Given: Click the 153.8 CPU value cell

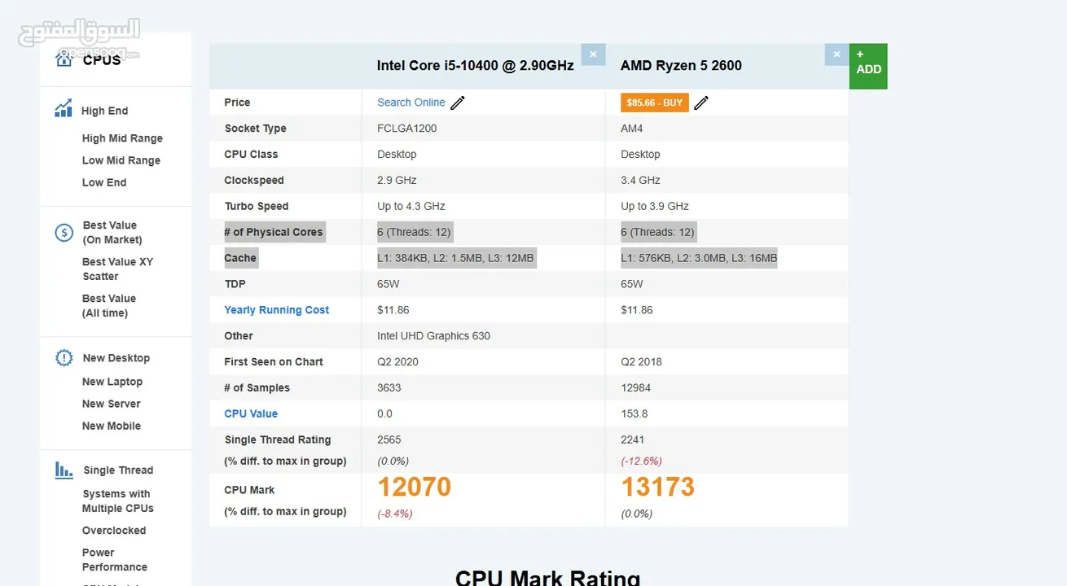Looking at the screenshot, I should click(634, 413).
